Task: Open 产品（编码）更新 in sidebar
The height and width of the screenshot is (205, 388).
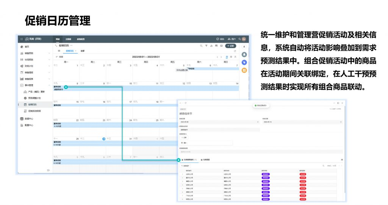Action: 34,92
